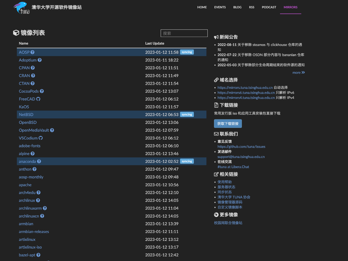Open the NetBSD mirror link

point(26,115)
